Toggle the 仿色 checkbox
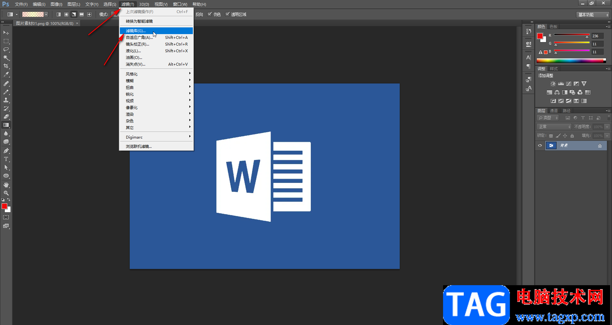 point(210,14)
